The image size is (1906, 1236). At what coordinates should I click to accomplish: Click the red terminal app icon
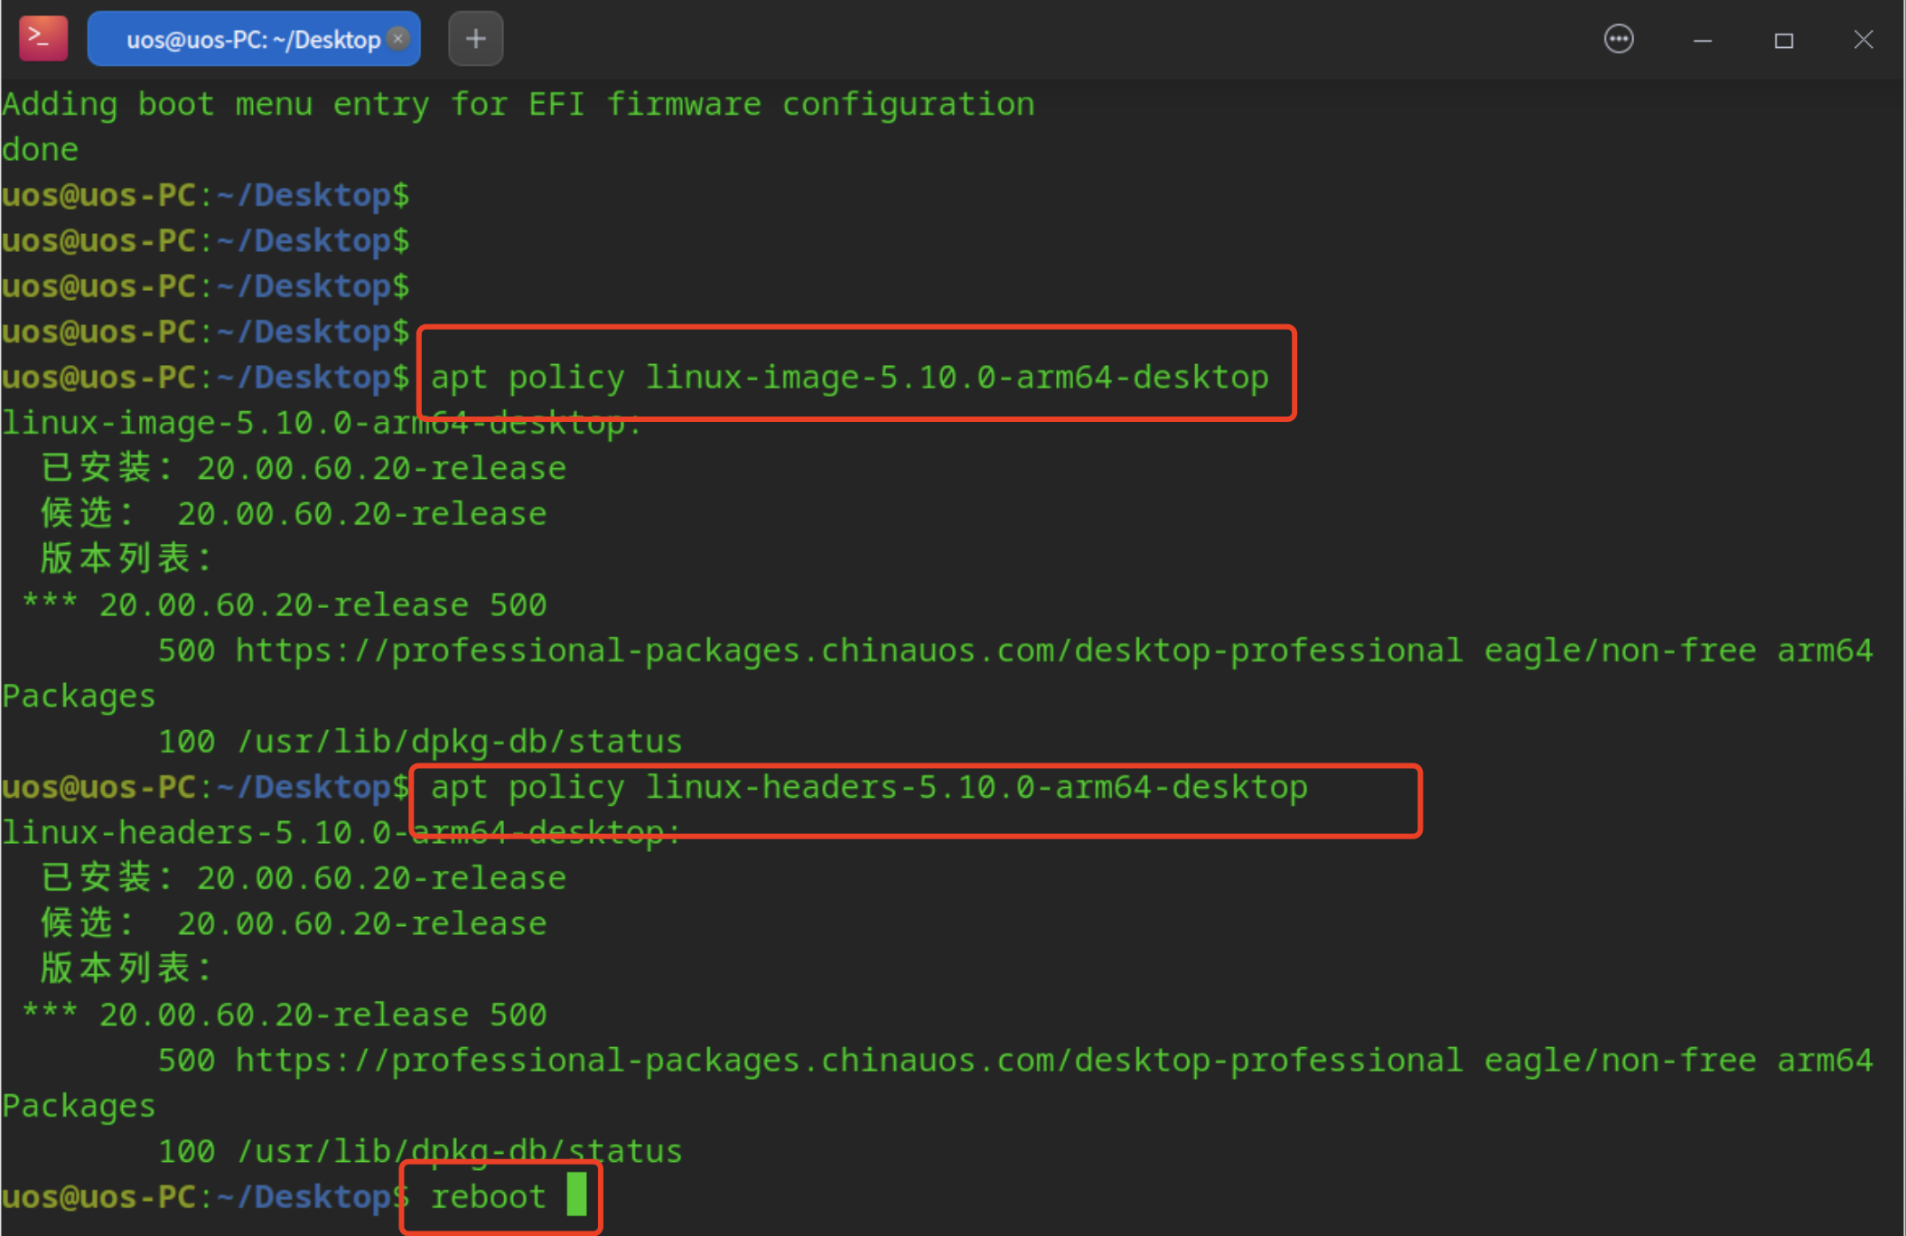click(42, 39)
